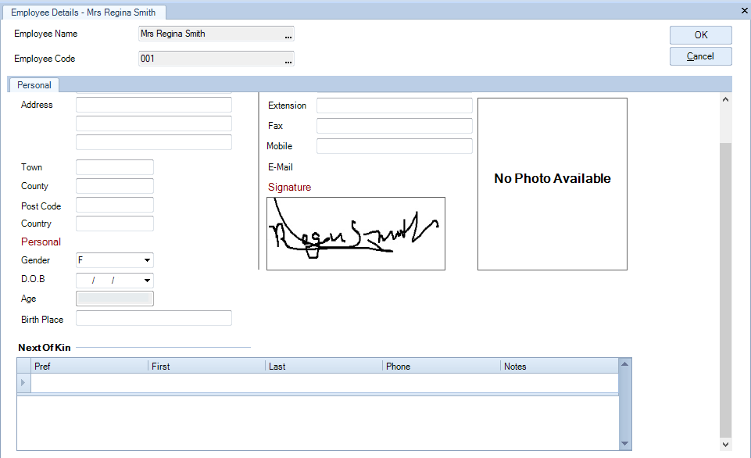Click the third Address line field

[x=154, y=142]
